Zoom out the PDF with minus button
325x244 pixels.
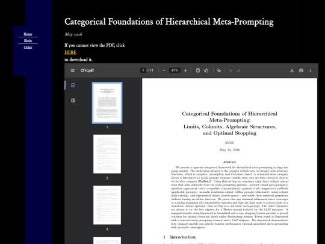click(x=164, y=70)
